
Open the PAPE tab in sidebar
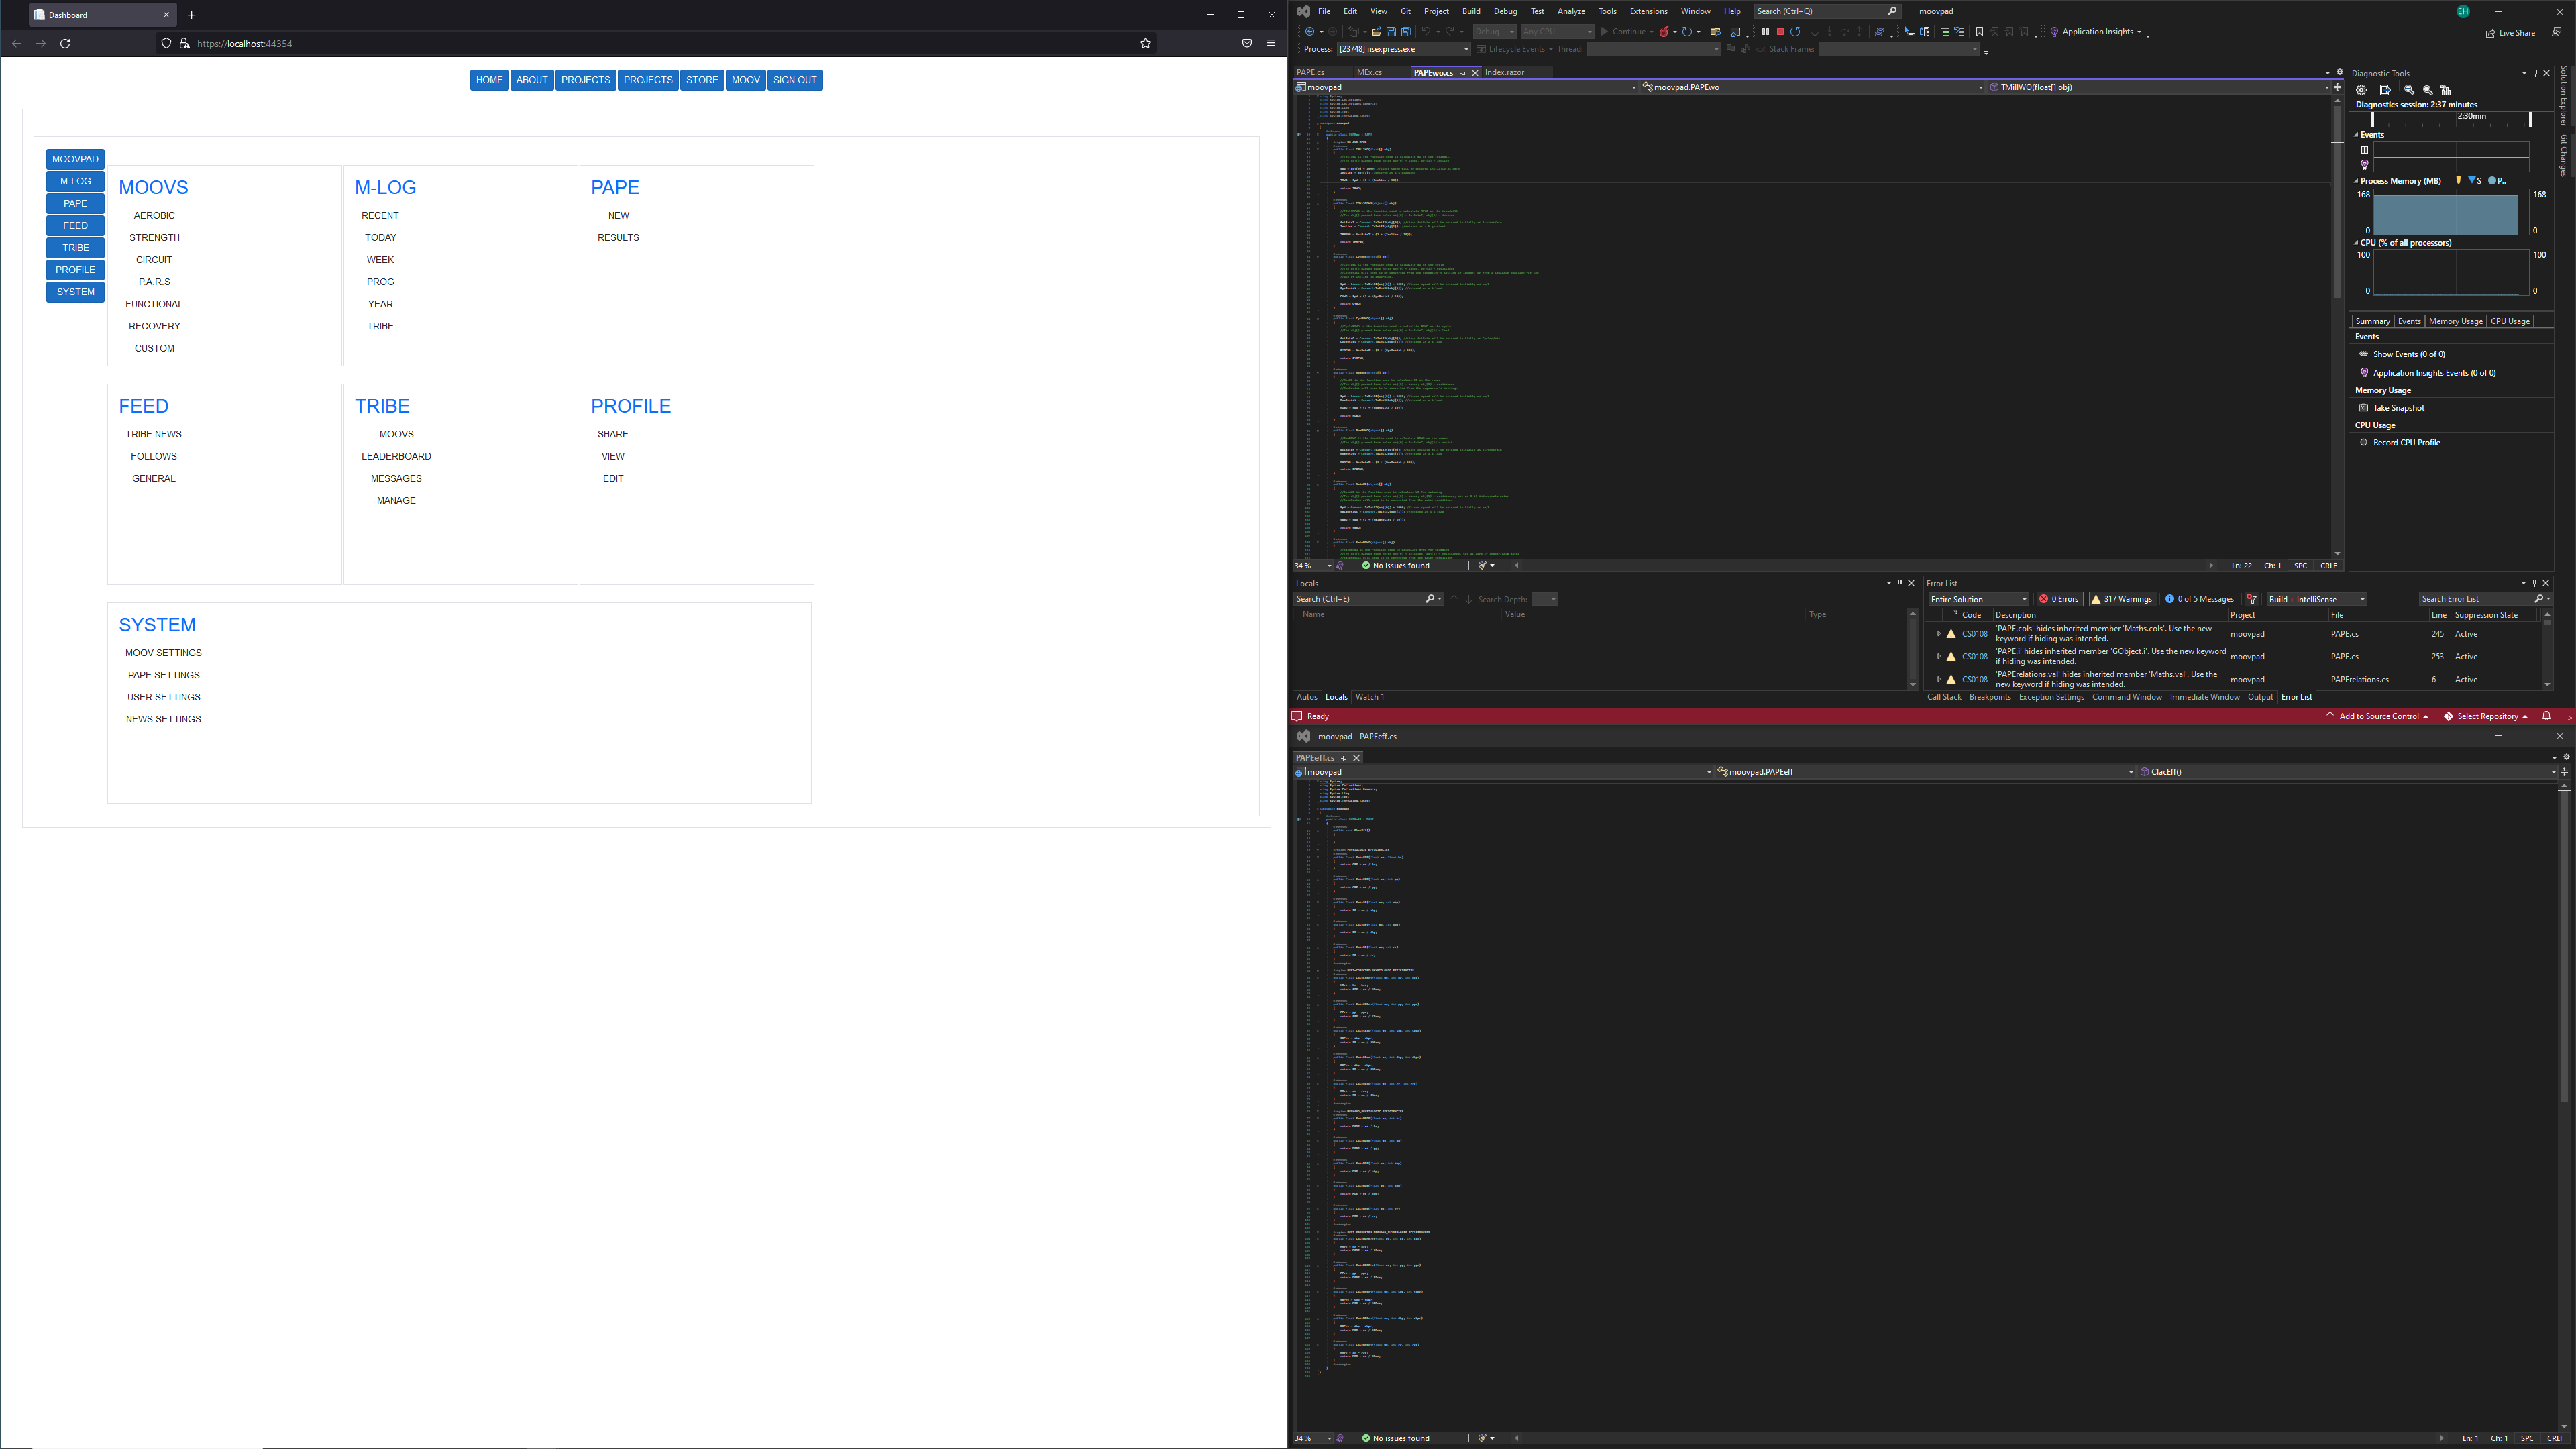click(74, 203)
